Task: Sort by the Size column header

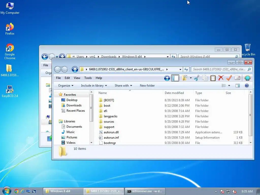Action: (x=234, y=93)
